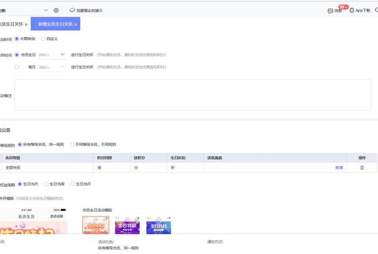The image size is (378, 254).
Task: Delete the 全部会员 row with trash icon
Action: (362, 168)
